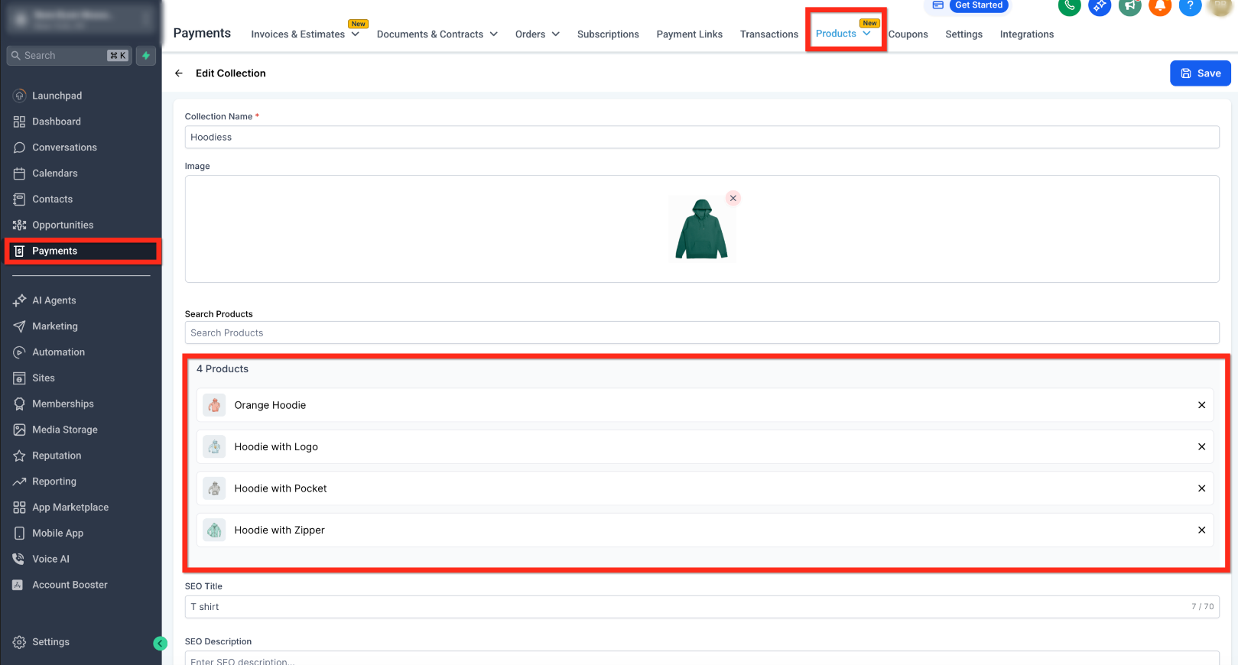This screenshot has width=1238, height=665.
Task: Open the megaphone announcements icon
Action: click(x=1130, y=6)
